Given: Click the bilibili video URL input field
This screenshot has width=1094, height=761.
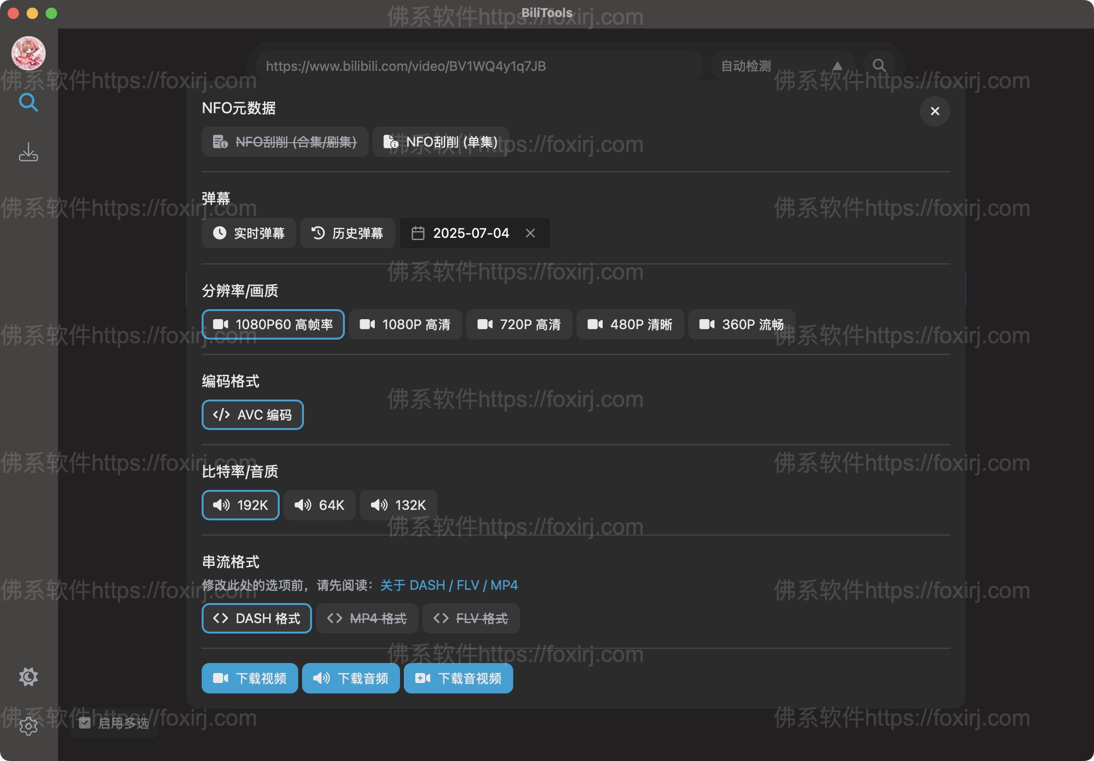Looking at the screenshot, I should [477, 65].
